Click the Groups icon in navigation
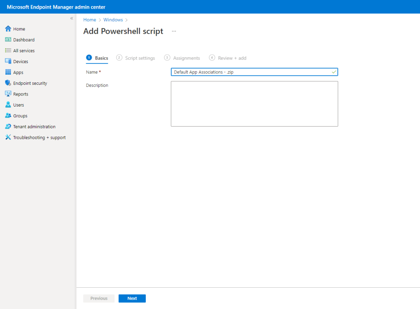Image resolution: width=420 pixels, height=309 pixels. tap(8, 116)
